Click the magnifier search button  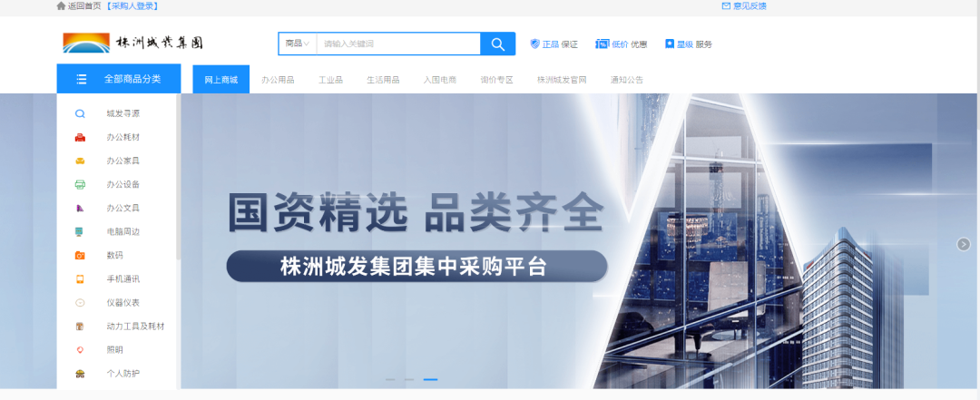pos(497,44)
